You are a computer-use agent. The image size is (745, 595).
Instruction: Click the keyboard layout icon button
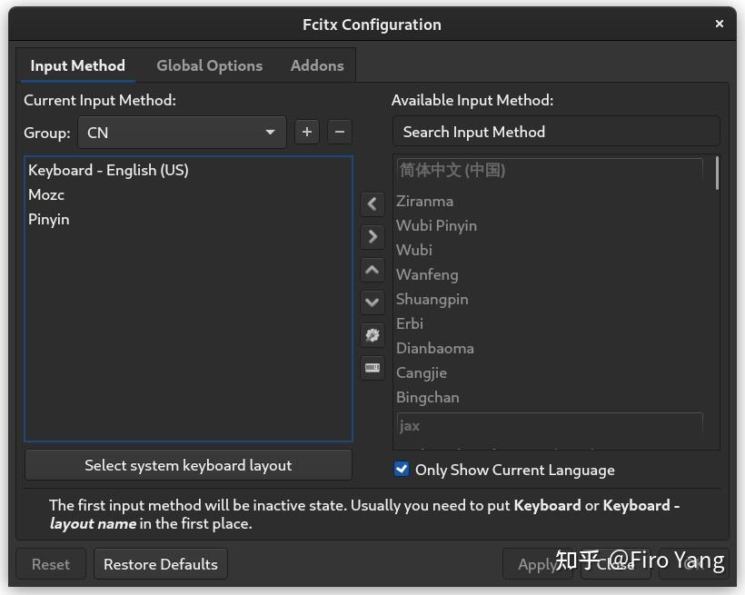(372, 368)
